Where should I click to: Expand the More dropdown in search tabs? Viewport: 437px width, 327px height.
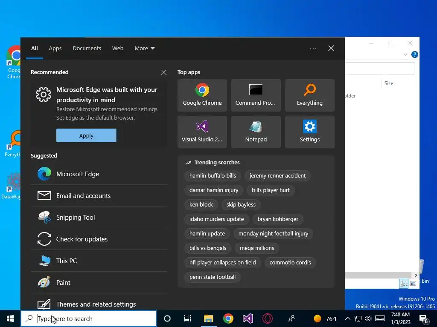click(144, 49)
